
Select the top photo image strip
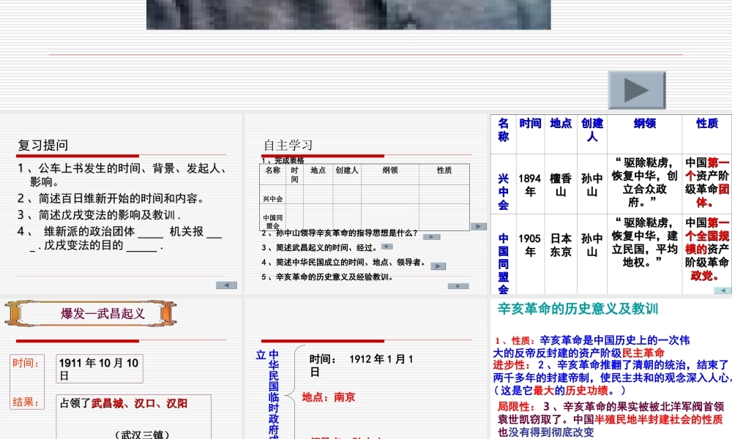[x=348, y=15]
